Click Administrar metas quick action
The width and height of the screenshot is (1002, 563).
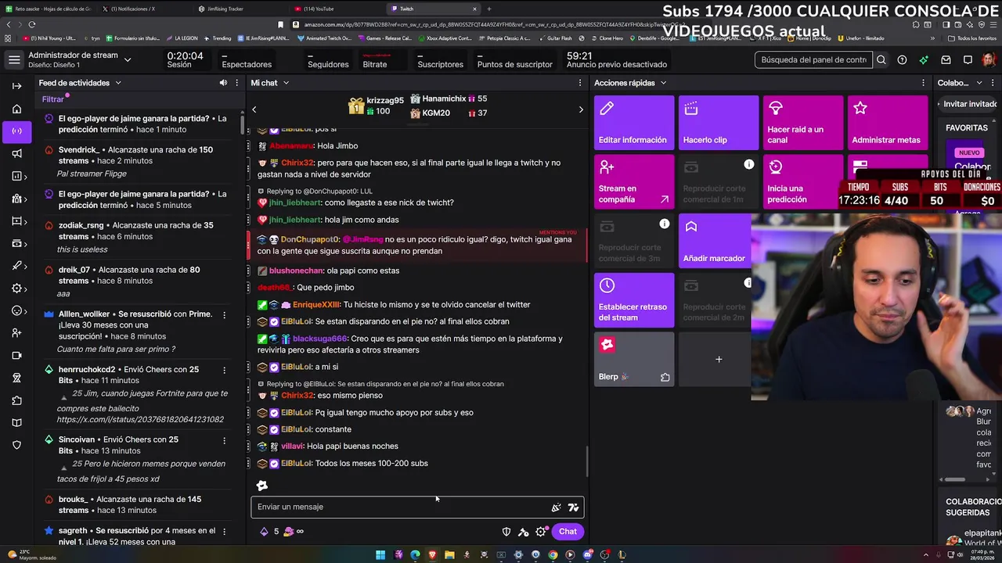[888, 122]
